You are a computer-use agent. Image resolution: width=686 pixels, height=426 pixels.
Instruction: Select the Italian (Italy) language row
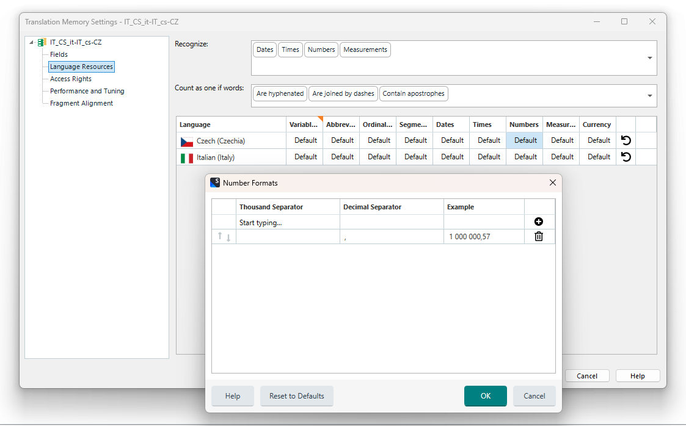click(x=231, y=157)
